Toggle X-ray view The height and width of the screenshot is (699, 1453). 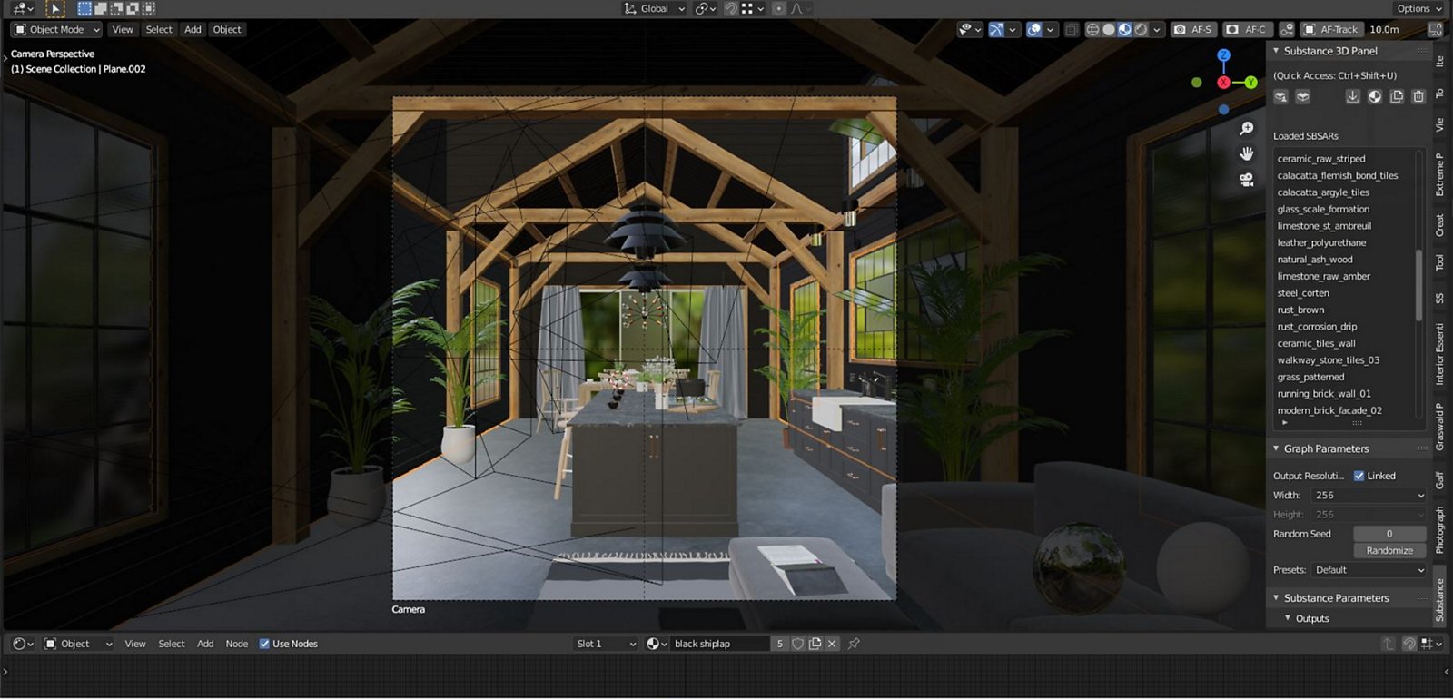pos(1072,29)
